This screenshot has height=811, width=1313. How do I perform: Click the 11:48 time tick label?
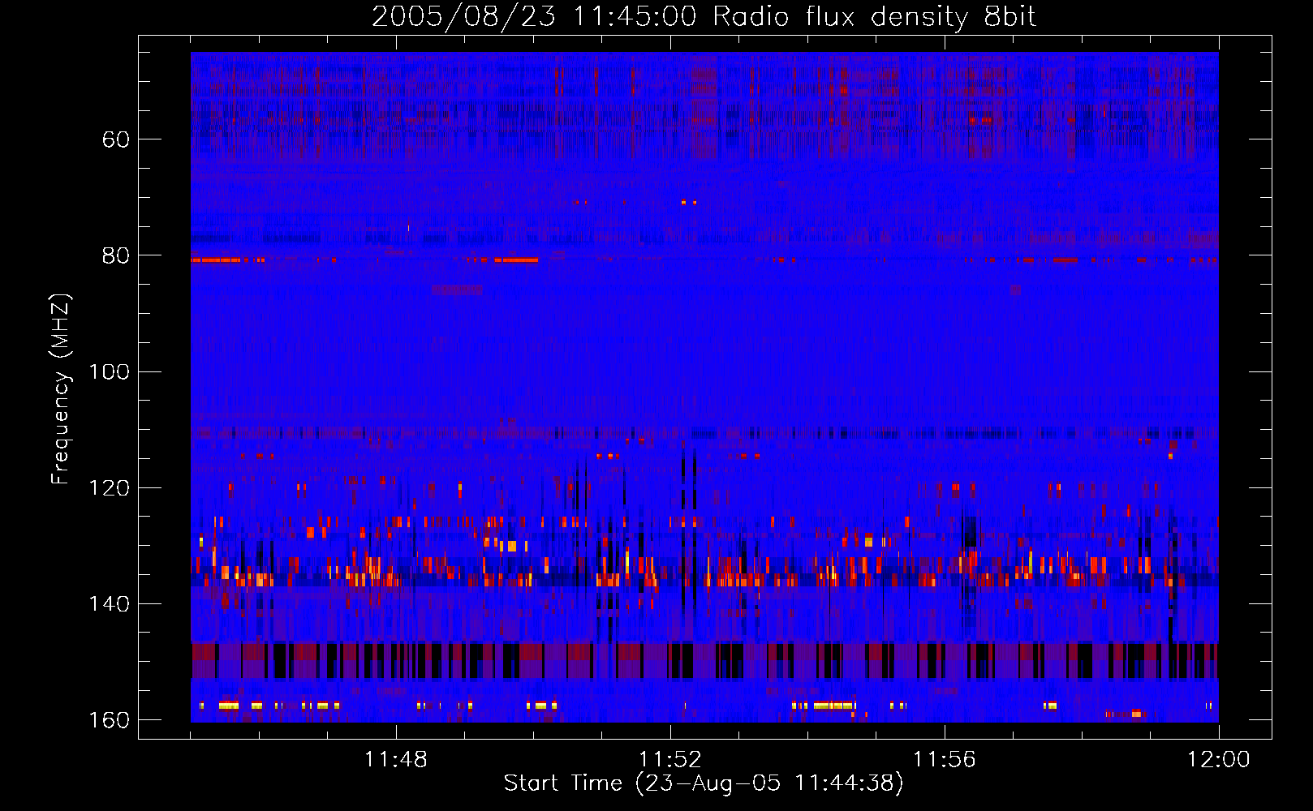tap(395, 760)
